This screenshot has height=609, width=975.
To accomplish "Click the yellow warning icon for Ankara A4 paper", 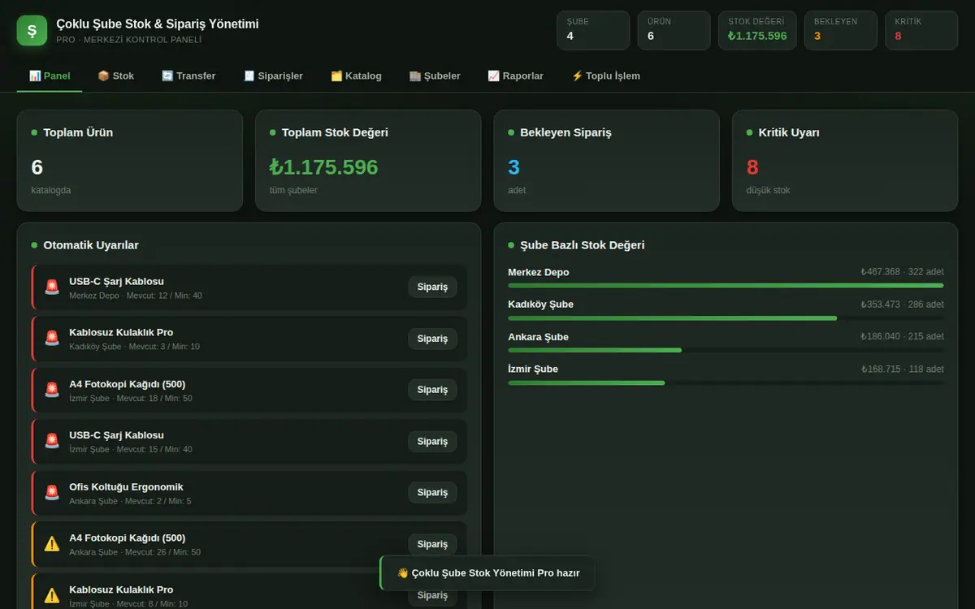I will [52, 544].
